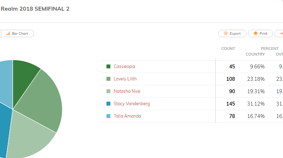The height and width of the screenshot is (158, 283).
Task: Click the Stacy Vandenberg blue legend swatch
Action: click(108, 103)
